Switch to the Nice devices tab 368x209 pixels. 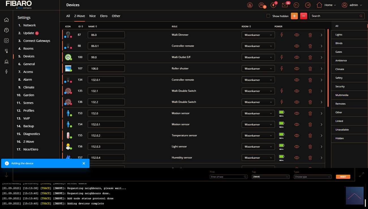click(92, 16)
